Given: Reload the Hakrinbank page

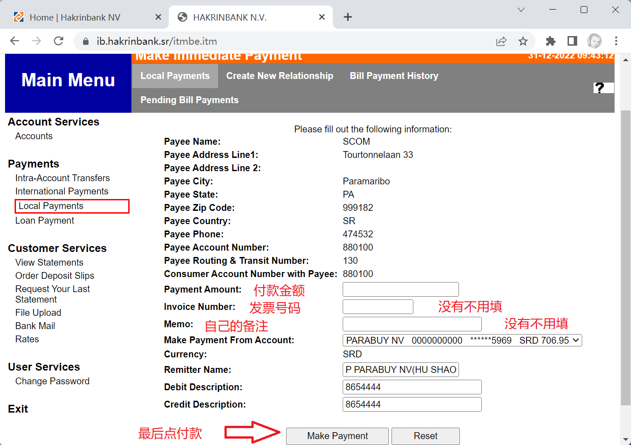Looking at the screenshot, I should pyautogui.click(x=58, y=41).
